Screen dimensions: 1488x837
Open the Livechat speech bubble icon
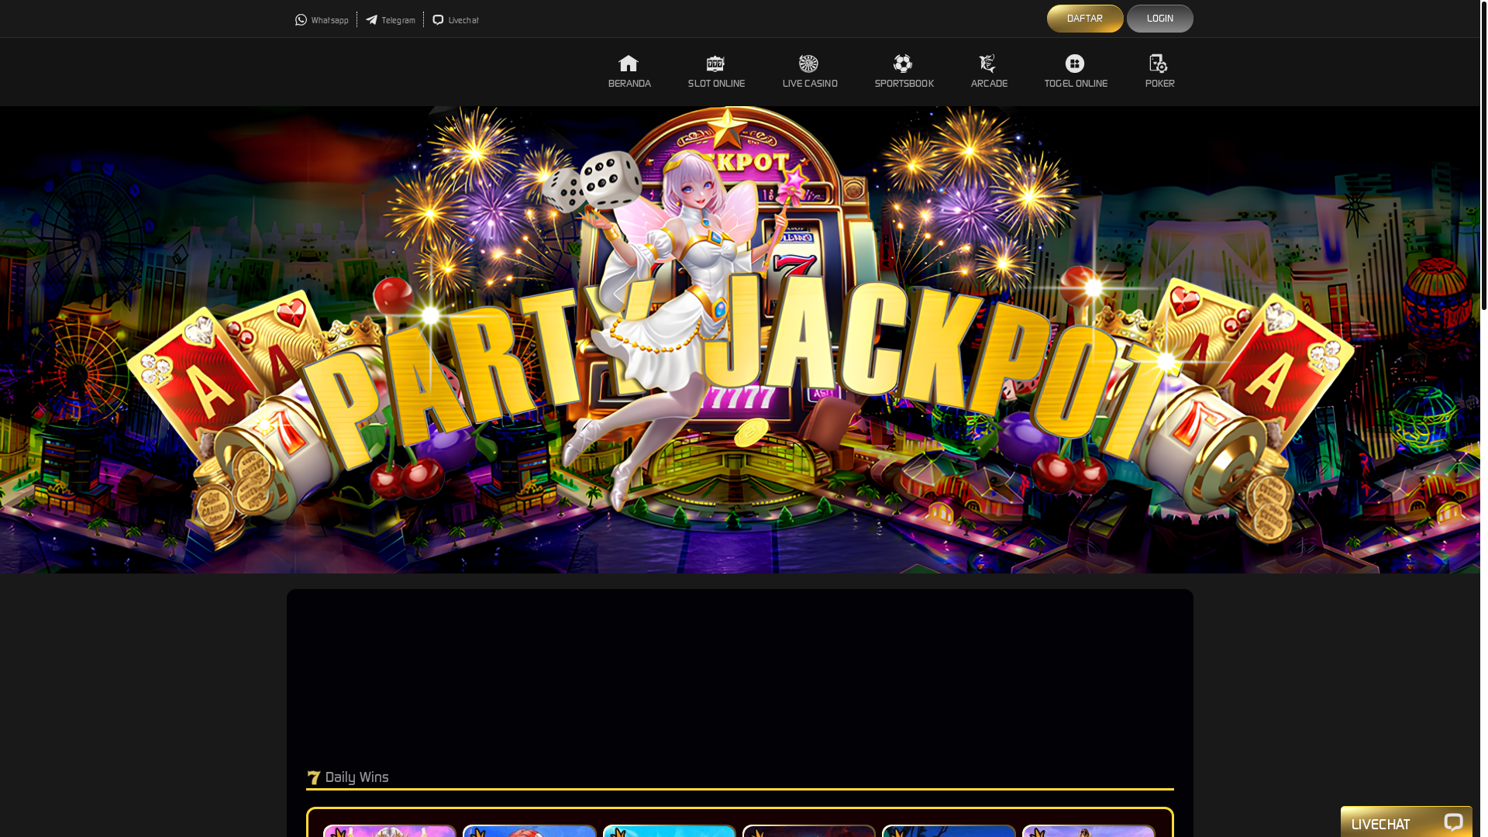point(439,20)
